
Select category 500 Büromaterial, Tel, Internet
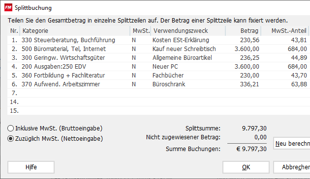[63, 49]
